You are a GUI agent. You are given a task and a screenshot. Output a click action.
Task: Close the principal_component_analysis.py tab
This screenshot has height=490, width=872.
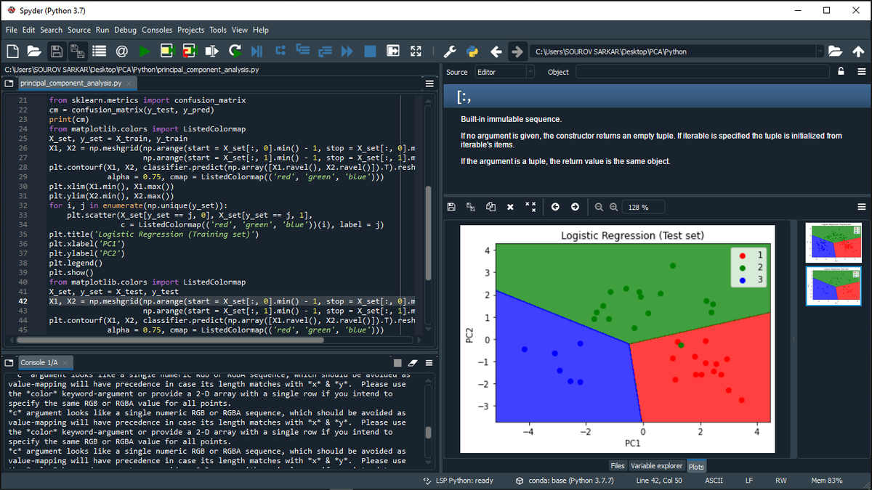[x=130, y=83]
